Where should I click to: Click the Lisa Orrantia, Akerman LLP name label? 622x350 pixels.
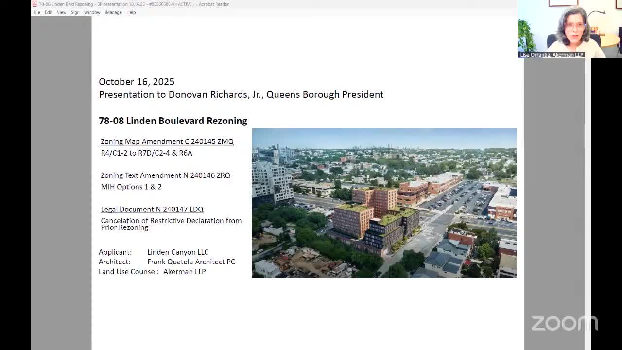551,55
